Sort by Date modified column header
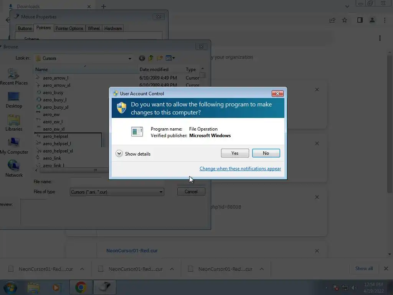Screen dimensions: 393x295 pos(160,70)
